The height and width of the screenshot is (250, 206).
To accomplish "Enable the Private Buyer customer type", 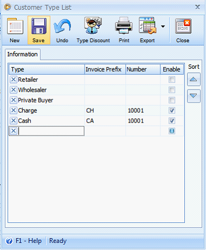I will (172, 100).
